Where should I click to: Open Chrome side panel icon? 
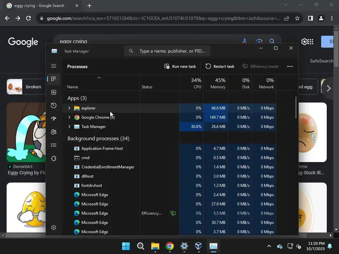[x=311, y=19]
